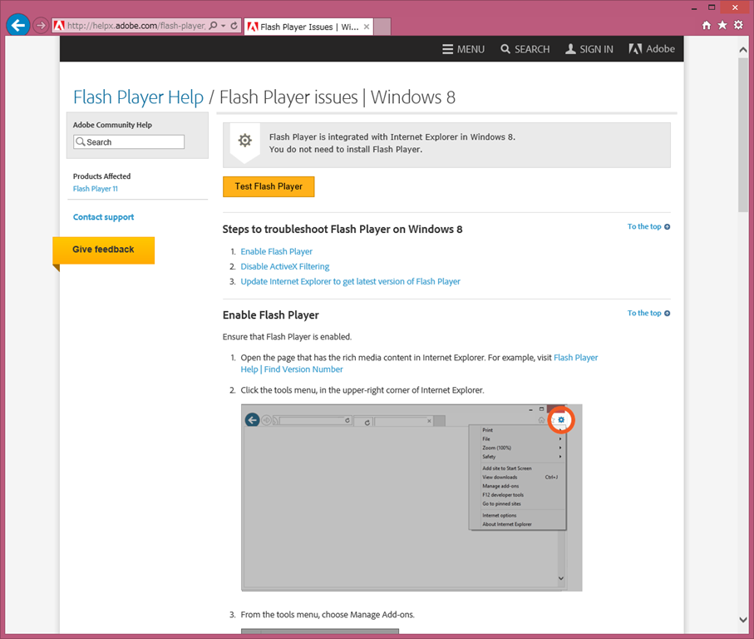
Task: Close the Flash Player Issues tab
Action: click(367, 27)
